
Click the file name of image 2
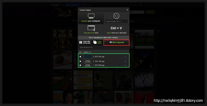[x=99, y=61]
